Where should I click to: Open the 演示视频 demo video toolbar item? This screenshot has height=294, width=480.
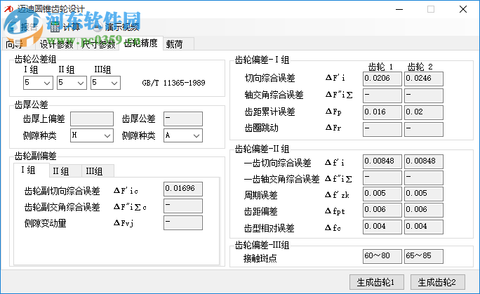coord(116,27)
